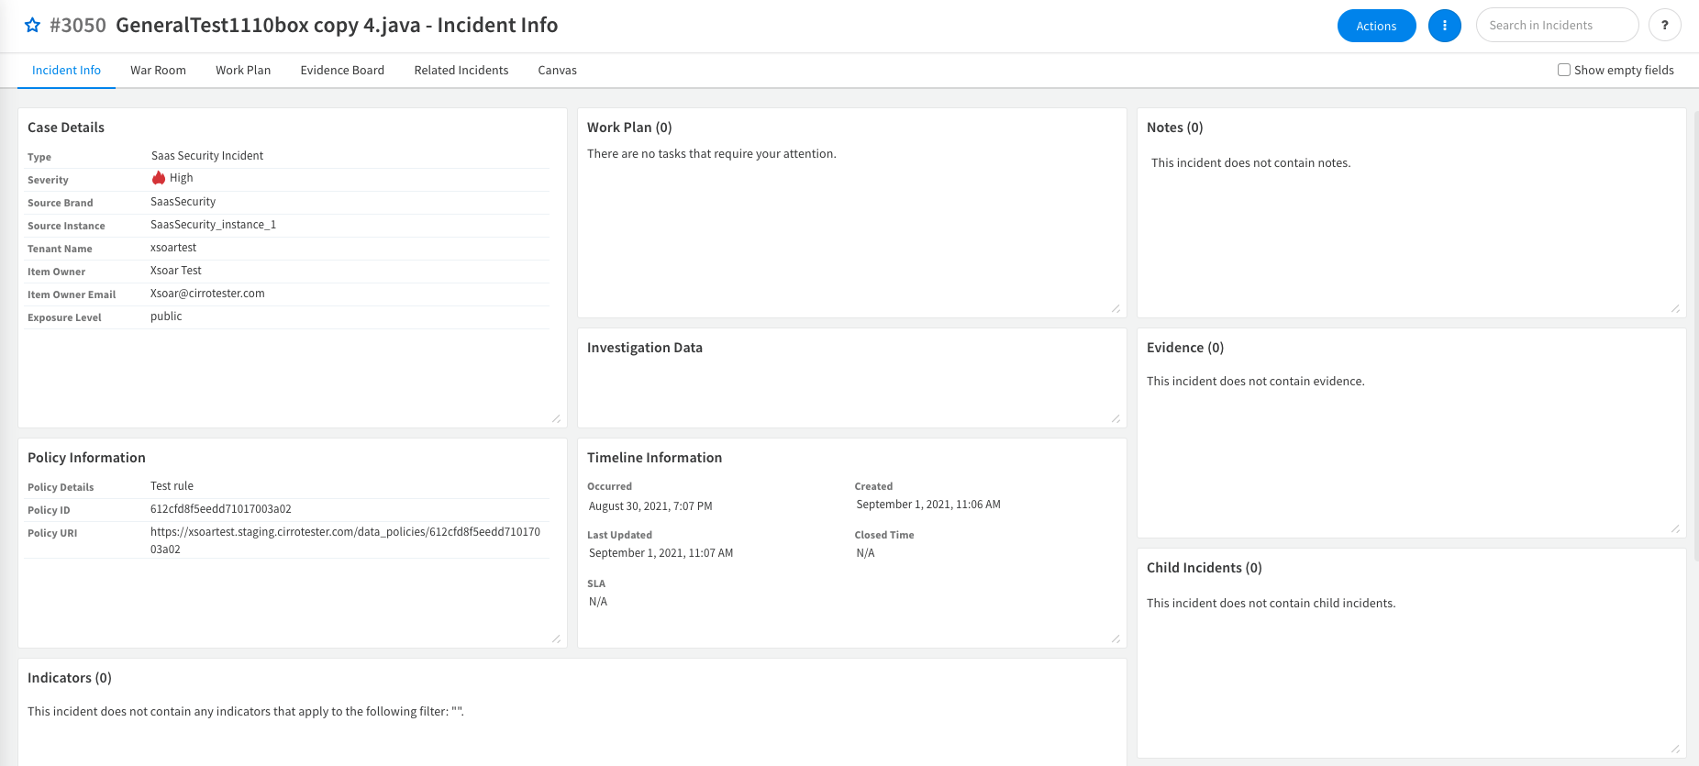This screenshot has height=766, width=1699.
Task: View the Related Incidents tab
Action: (x=461, y=71)
